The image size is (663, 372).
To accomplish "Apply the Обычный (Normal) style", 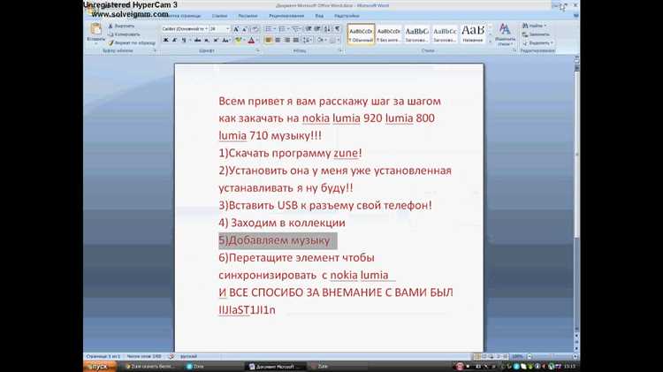I will click(361, 34).
